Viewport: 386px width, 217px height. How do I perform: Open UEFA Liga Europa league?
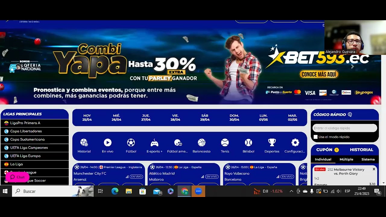point(34,156)
